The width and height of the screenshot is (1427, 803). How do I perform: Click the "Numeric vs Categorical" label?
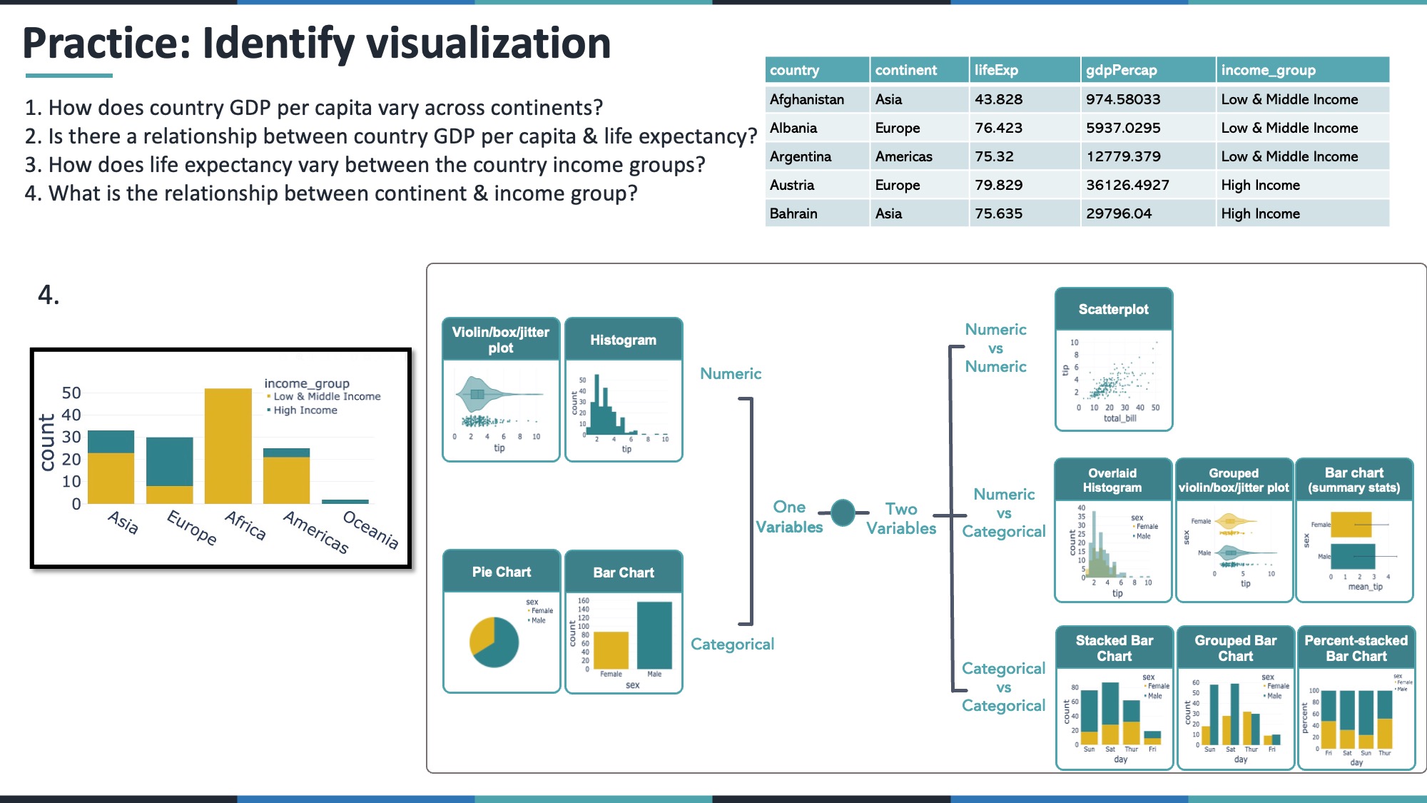(x=1003, y=512)
